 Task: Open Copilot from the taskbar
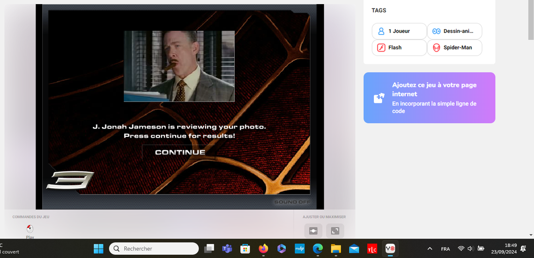pos(281,249)
